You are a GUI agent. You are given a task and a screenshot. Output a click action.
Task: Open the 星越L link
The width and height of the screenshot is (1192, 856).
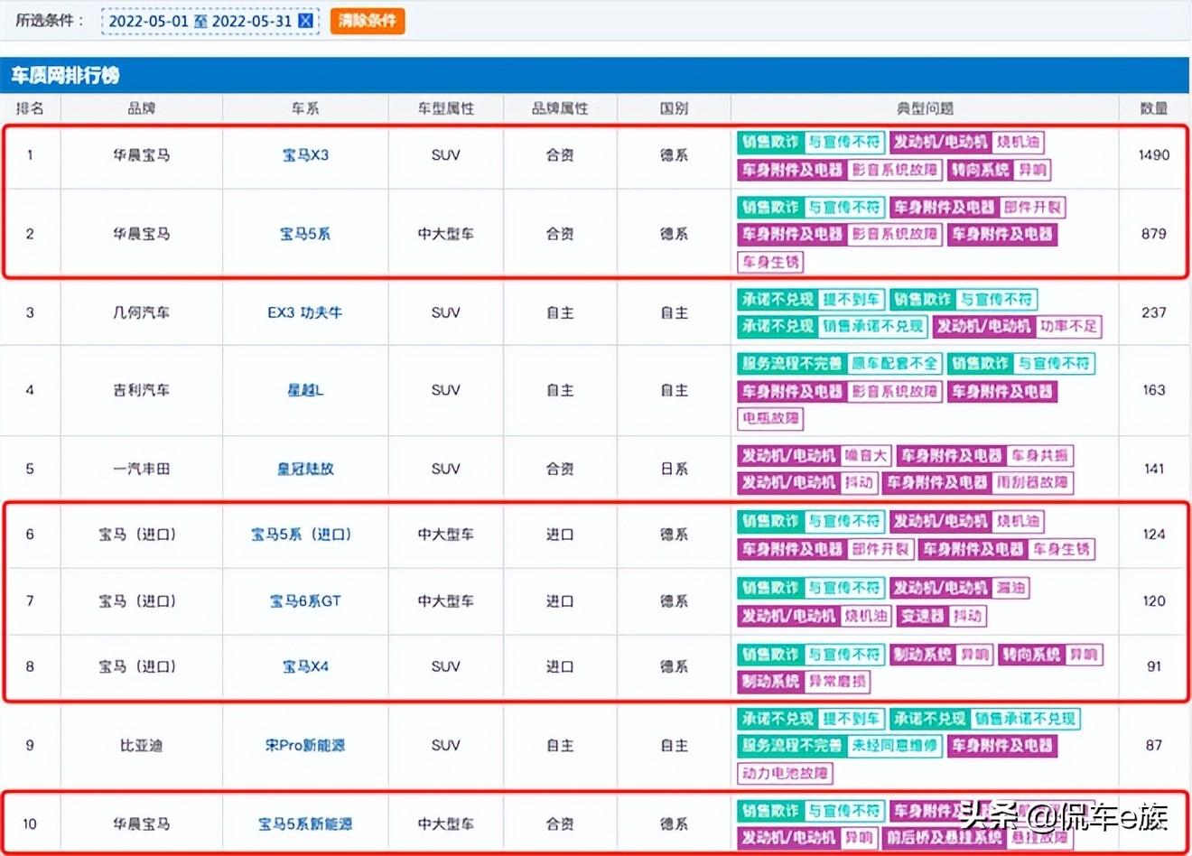(305, 390)
